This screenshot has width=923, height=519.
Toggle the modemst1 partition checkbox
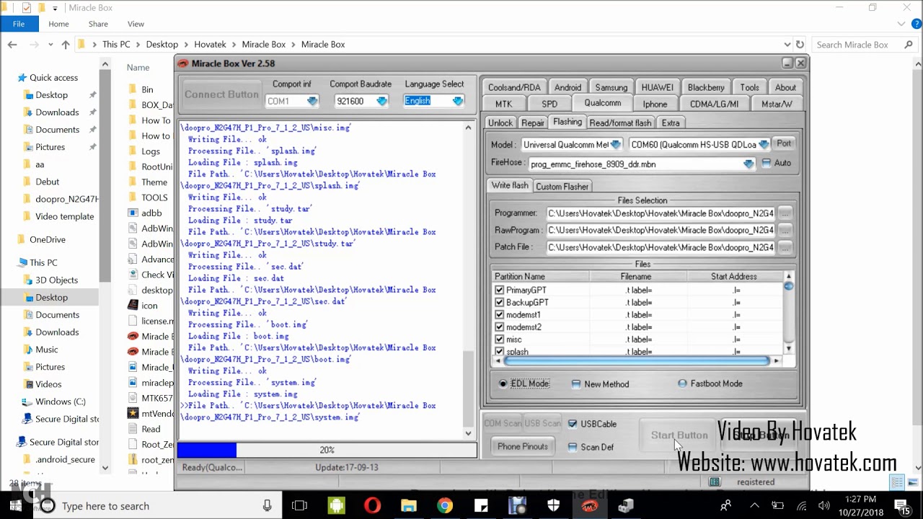pyautogui.click(x=499, y=314)
